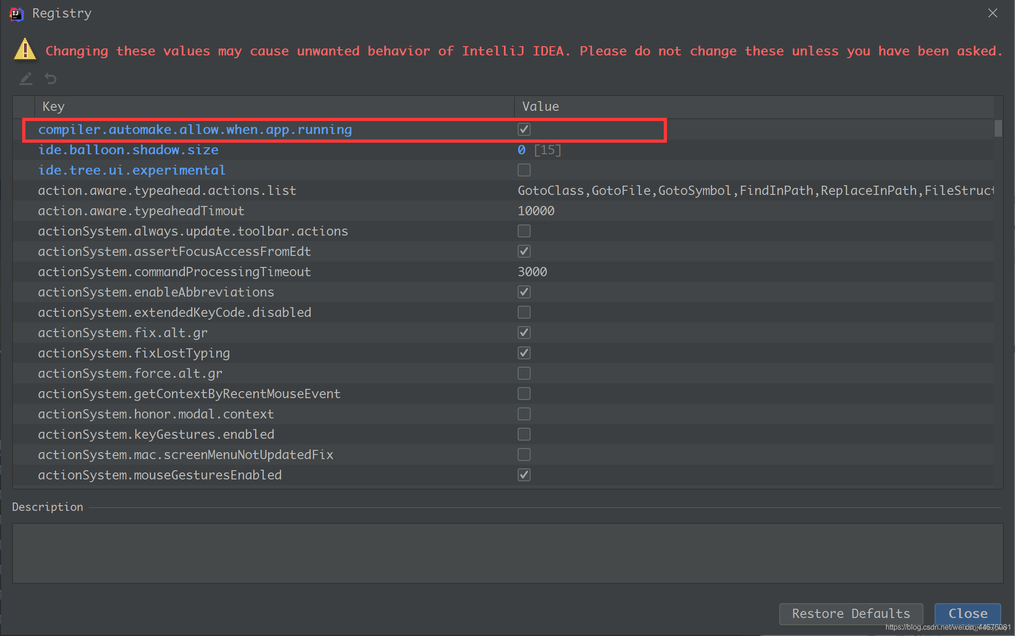1015x636 pixels.
Task: Enable actionSystem.keyGestures.enabled option
Action: point(524,434)
